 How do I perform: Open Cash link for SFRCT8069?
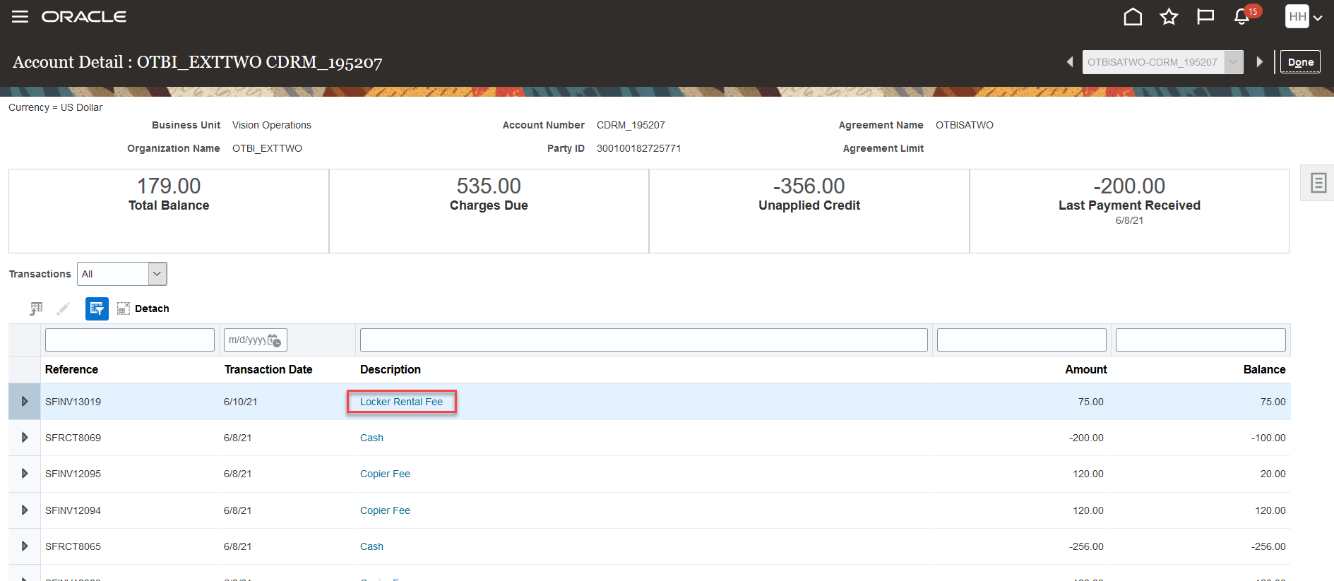coord(371,438)
